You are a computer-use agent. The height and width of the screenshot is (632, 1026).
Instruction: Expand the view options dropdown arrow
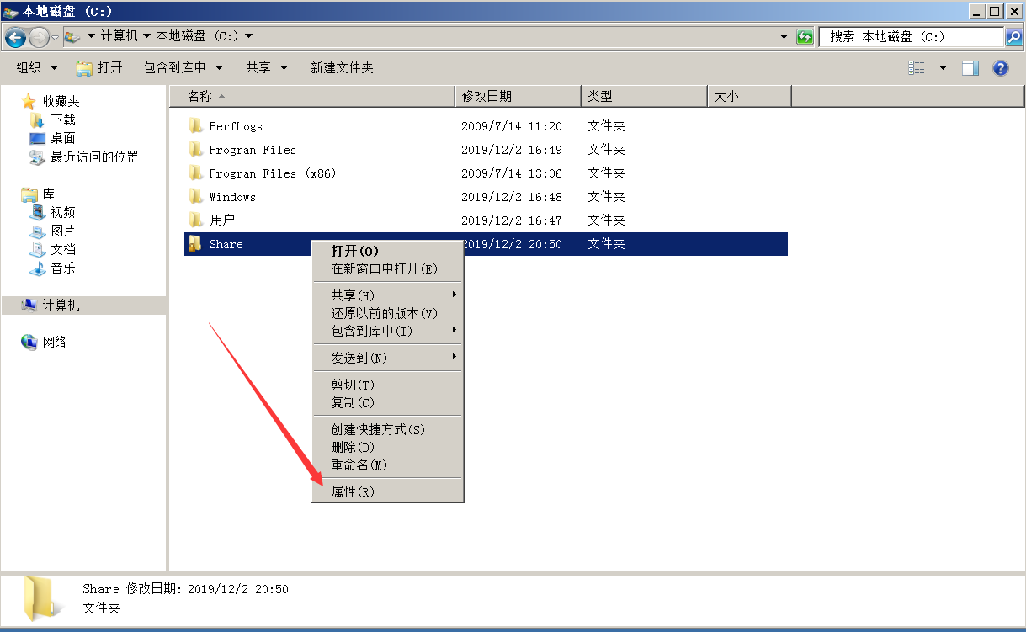pyautogui.click(x=943, y=68)
